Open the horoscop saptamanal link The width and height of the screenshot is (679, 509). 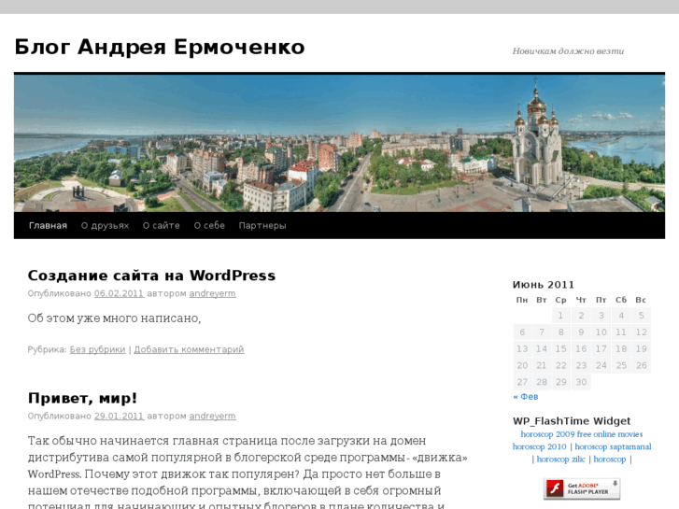coord(613,446)
